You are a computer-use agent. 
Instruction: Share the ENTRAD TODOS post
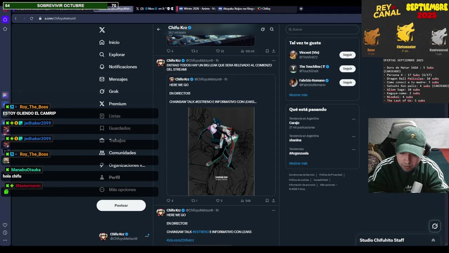pos(273,201)
